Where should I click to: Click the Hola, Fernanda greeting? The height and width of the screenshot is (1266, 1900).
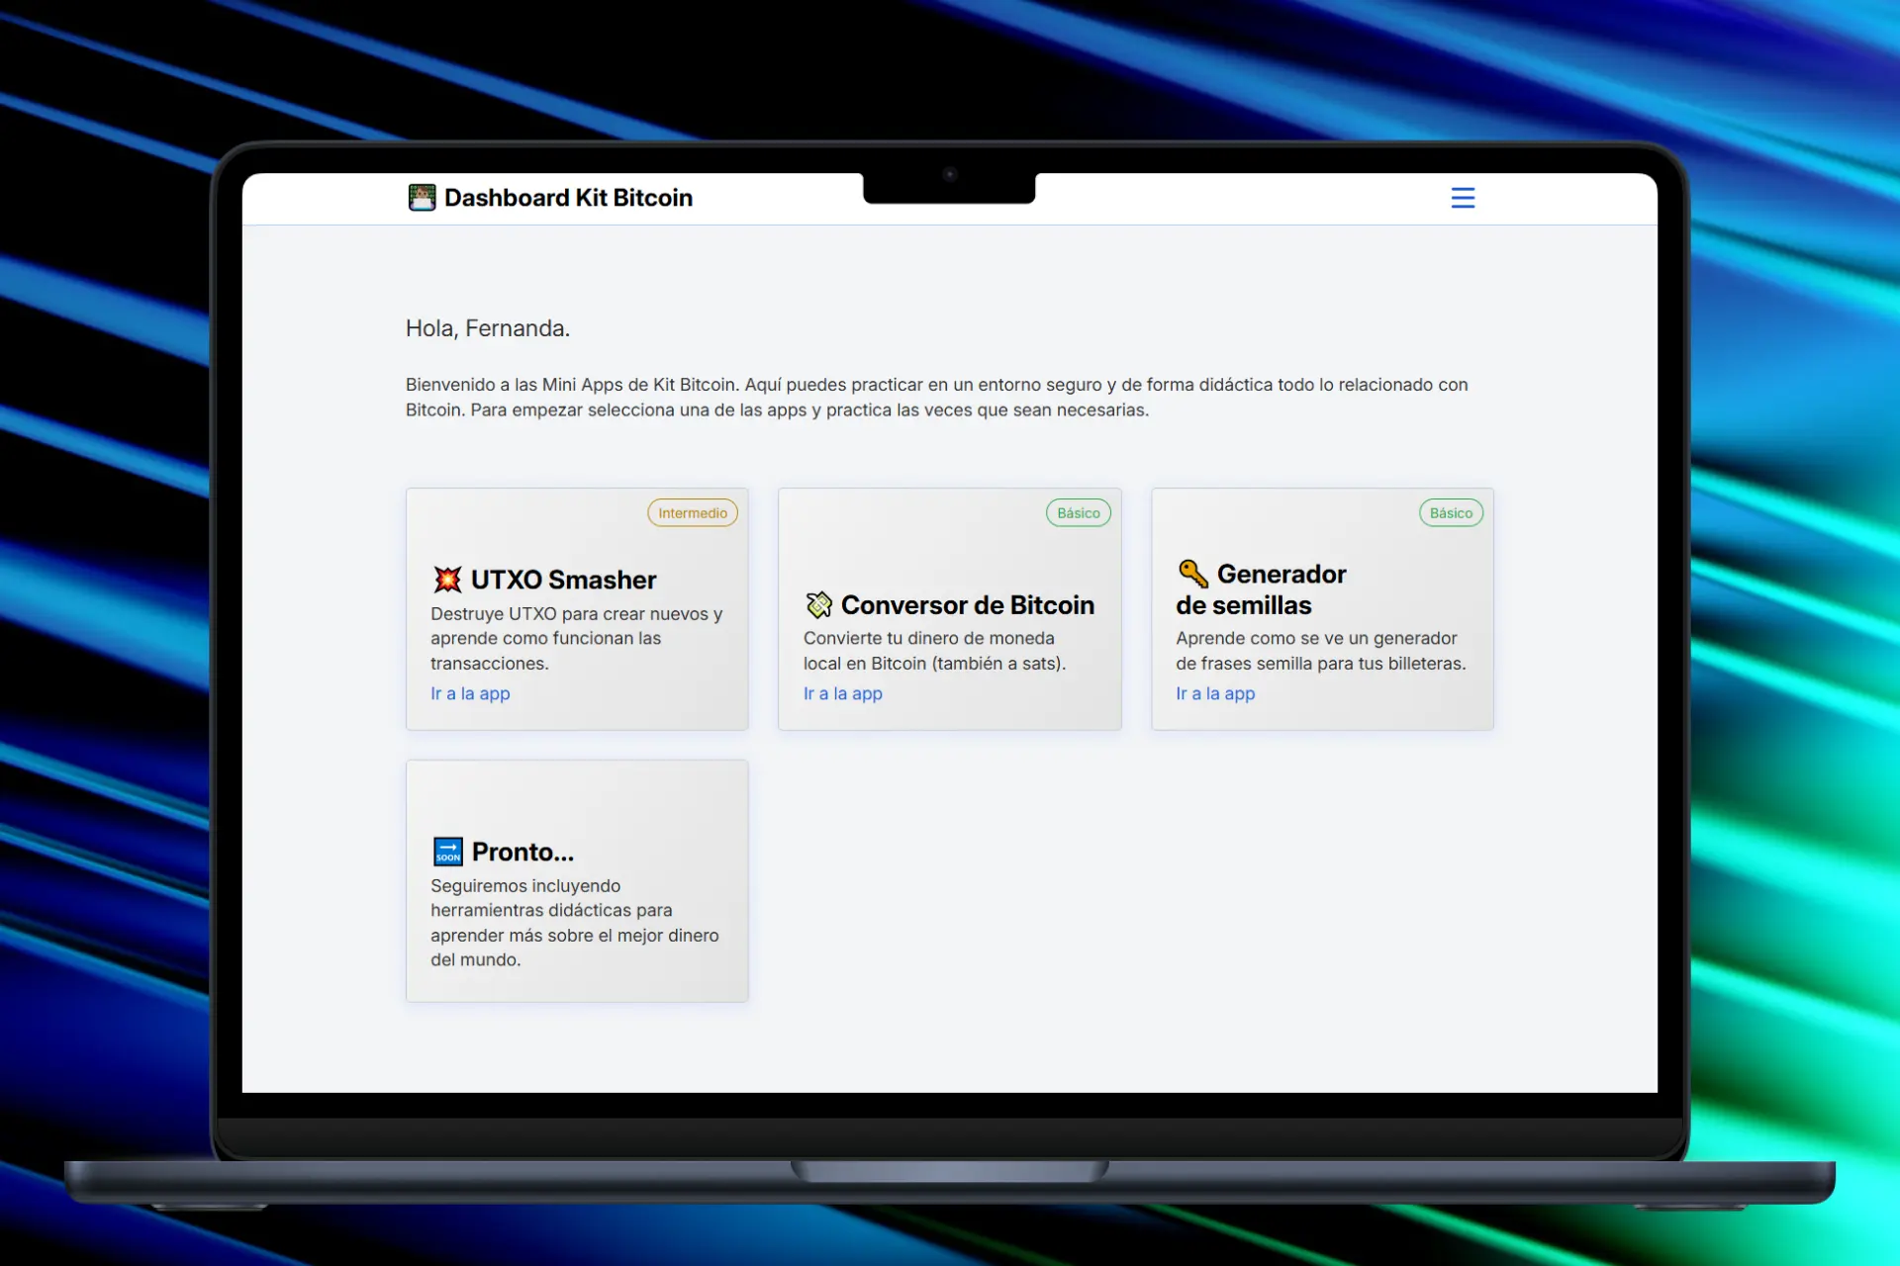pyautogui.click(x=488, y=328)
